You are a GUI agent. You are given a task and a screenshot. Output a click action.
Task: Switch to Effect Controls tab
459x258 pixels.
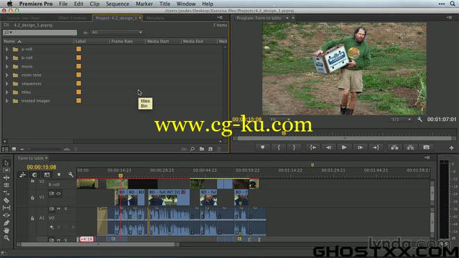[72, 18]
